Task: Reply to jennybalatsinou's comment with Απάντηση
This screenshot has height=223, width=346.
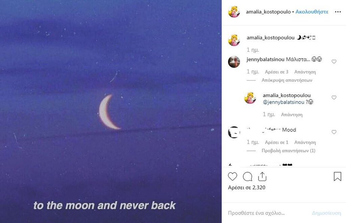Action: [305, 72]
